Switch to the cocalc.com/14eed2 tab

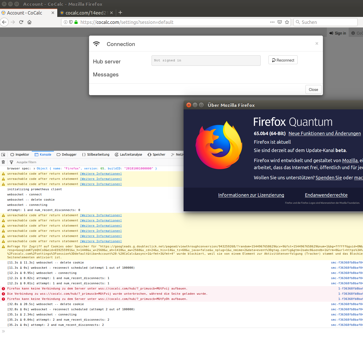(87, 13)
